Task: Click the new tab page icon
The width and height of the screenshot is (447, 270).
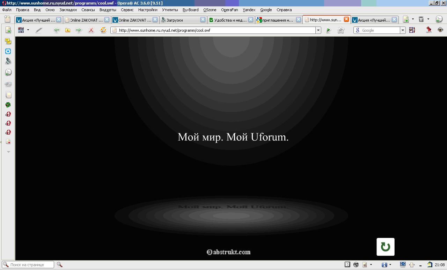Action: click(x=7, y=20)
